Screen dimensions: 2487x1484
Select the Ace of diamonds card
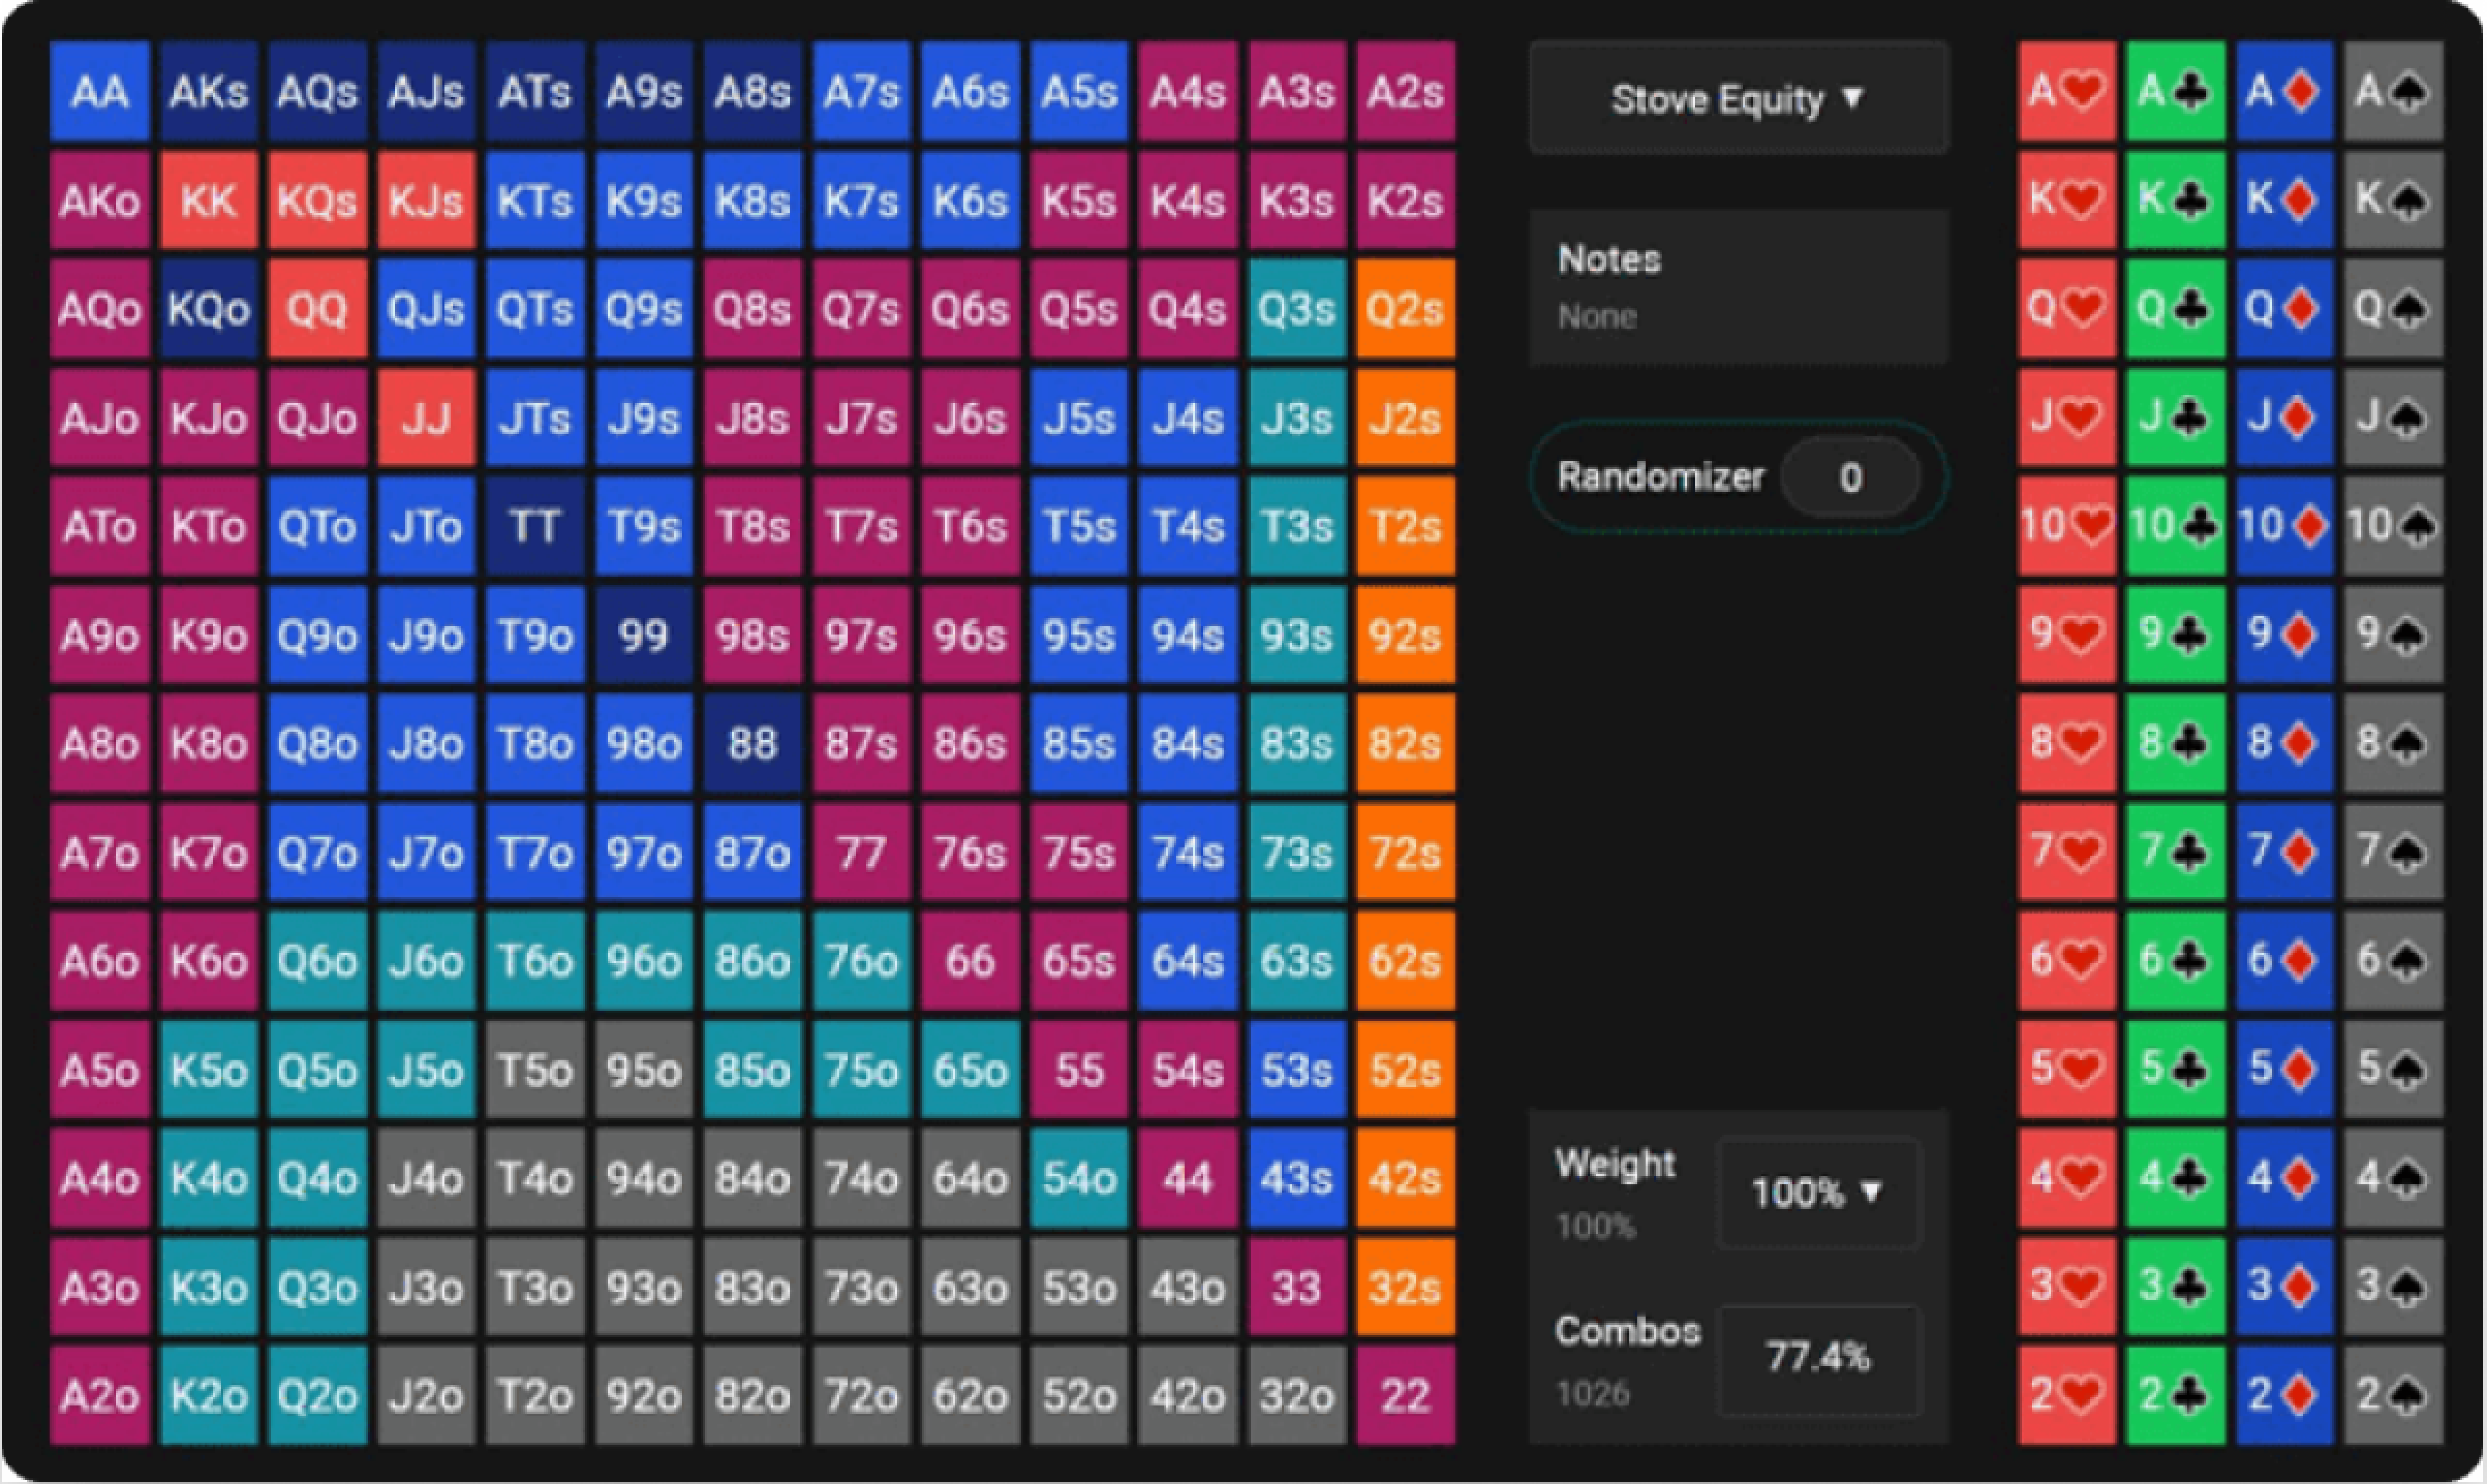click(x=2284, y=92)
